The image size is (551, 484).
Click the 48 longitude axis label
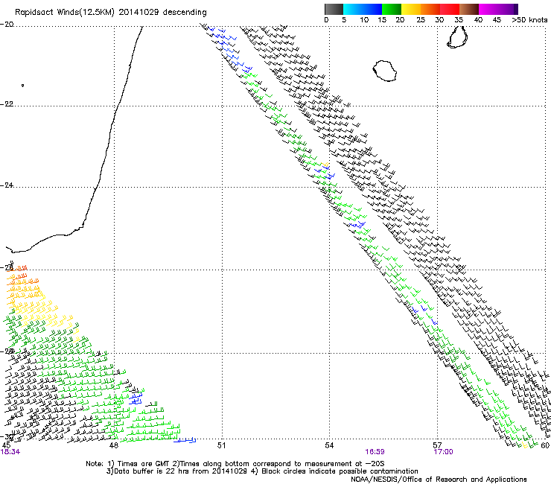coord(113,445)
